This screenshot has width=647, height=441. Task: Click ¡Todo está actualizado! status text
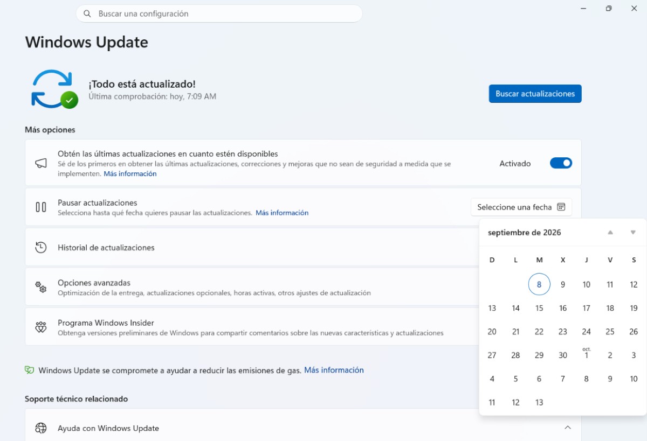142,84
